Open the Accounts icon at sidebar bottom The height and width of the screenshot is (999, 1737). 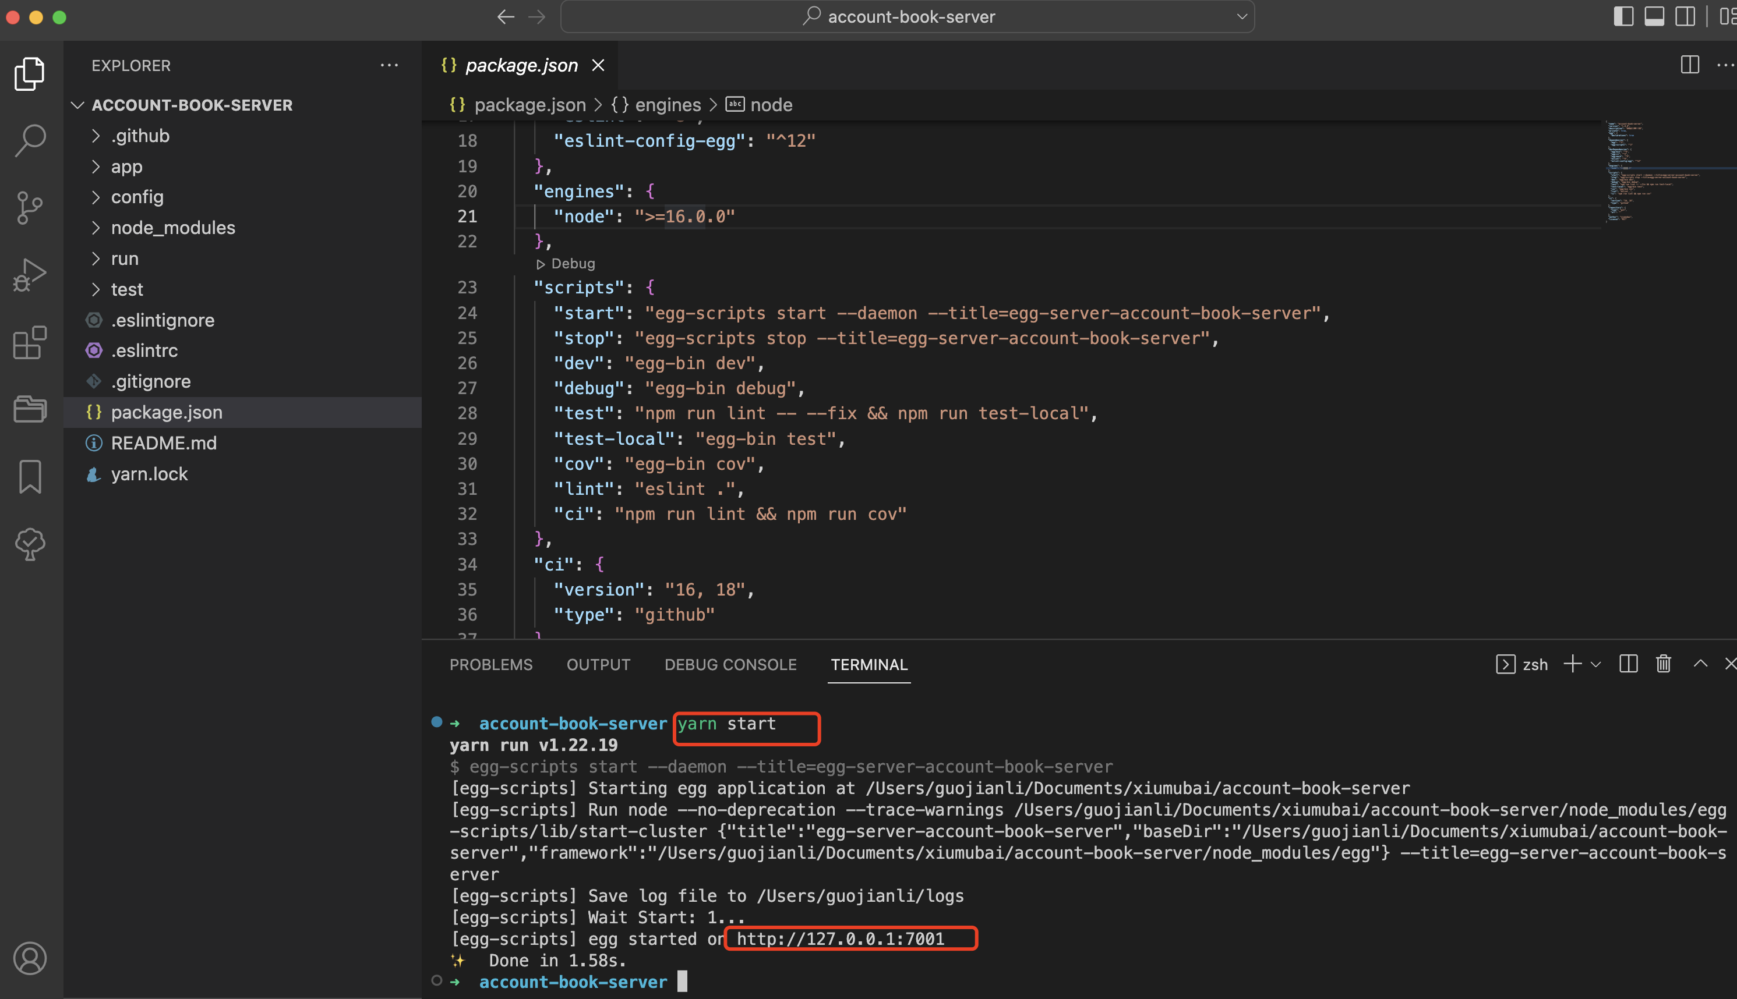point(30,958)
